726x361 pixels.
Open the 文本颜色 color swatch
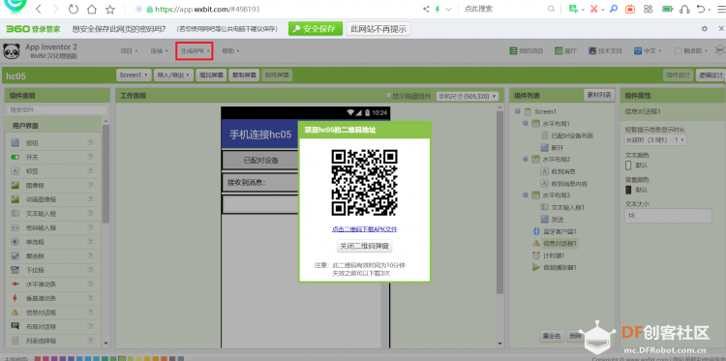click(628, 165)
